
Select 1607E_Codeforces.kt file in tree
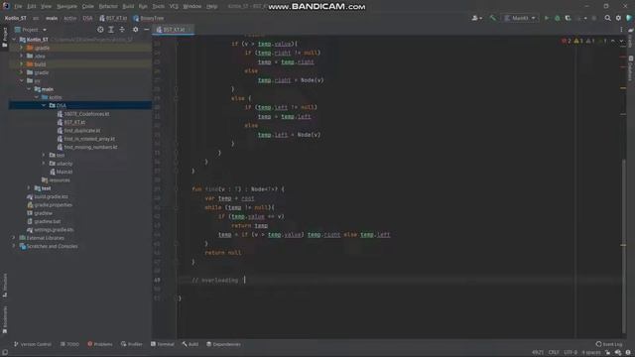83,114
